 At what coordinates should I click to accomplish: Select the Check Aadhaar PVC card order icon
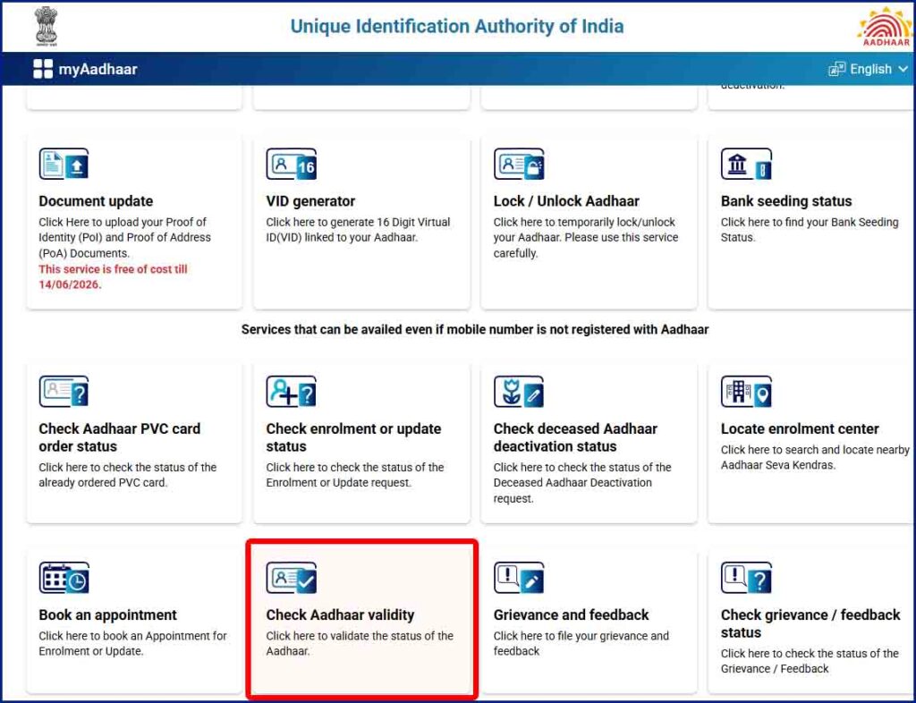point(63,391)
